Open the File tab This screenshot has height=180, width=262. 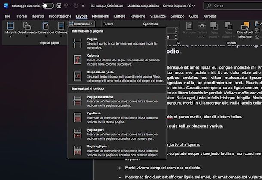(8, 16)
